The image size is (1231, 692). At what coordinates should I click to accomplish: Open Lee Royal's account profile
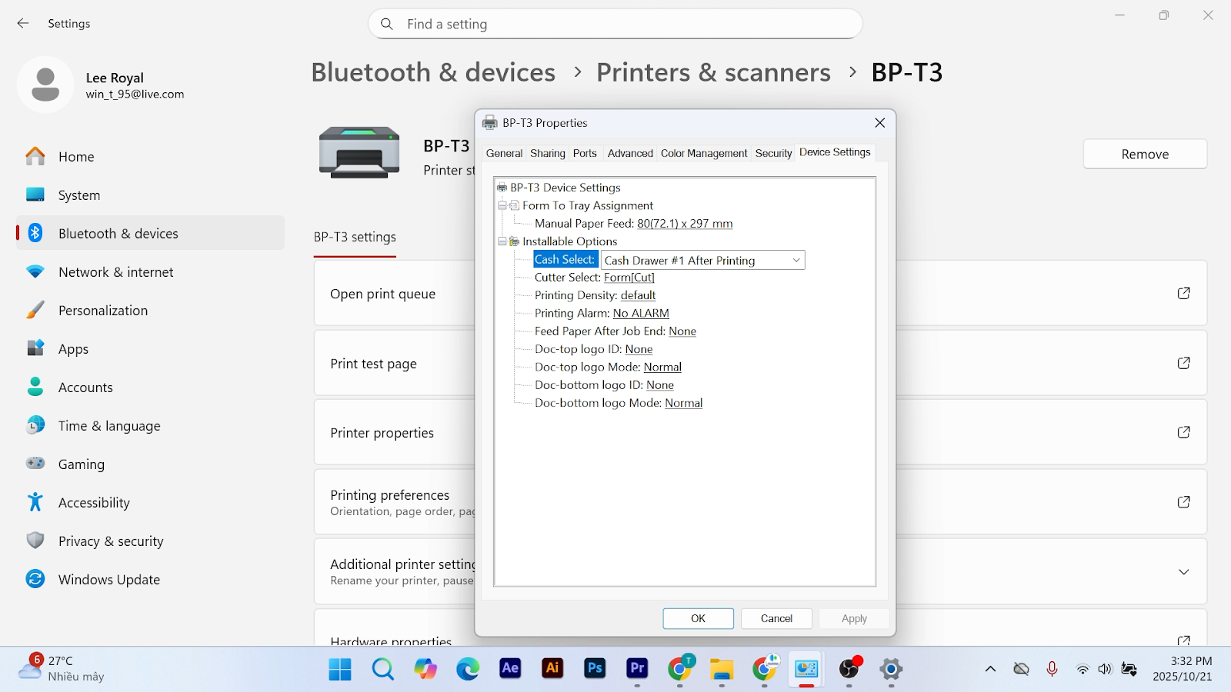click(x=101, y=85)
